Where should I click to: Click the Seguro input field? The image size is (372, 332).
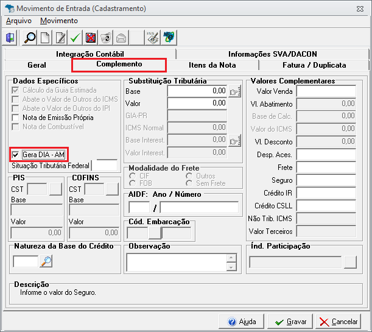(326, 180)
